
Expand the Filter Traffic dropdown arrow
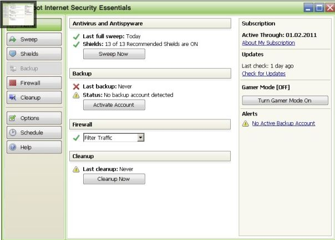coord(141,138)
